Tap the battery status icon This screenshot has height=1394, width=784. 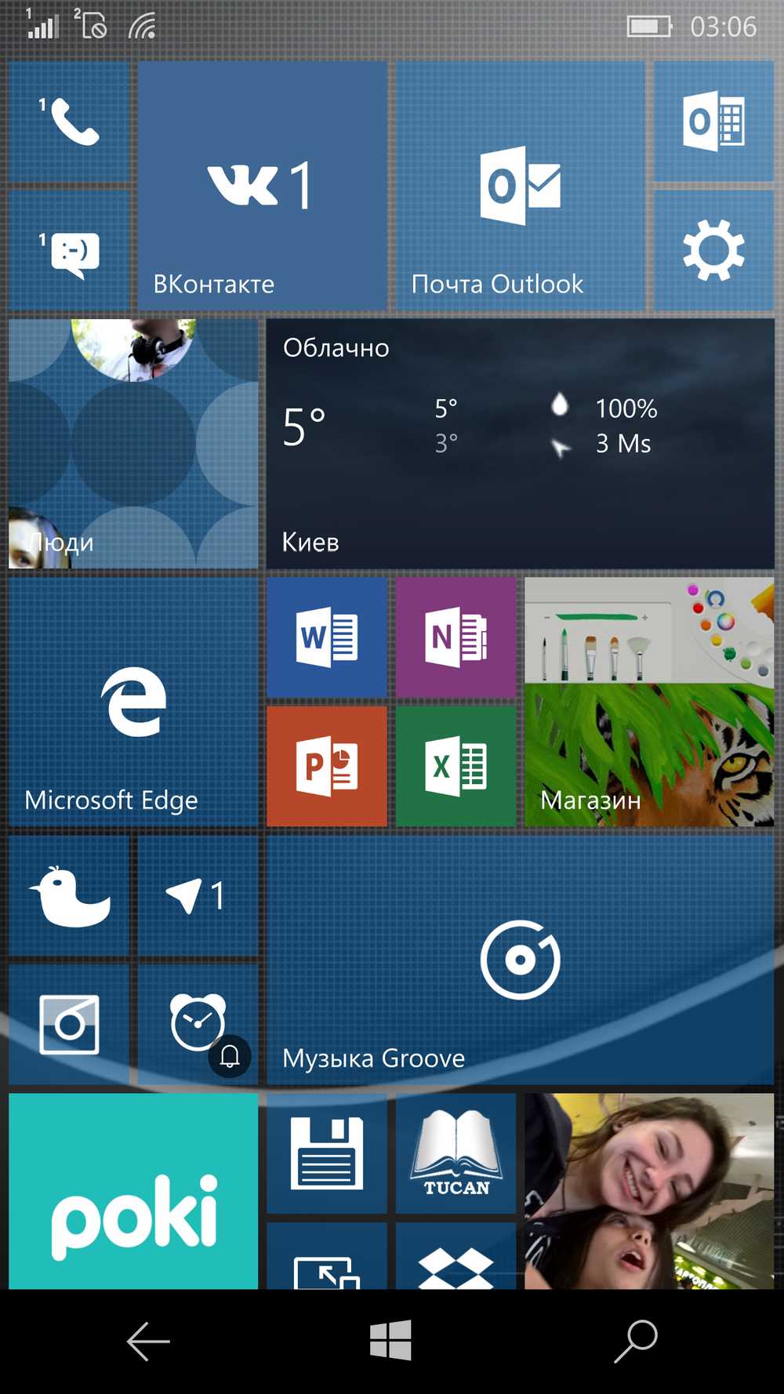click(x=650, y=27)
